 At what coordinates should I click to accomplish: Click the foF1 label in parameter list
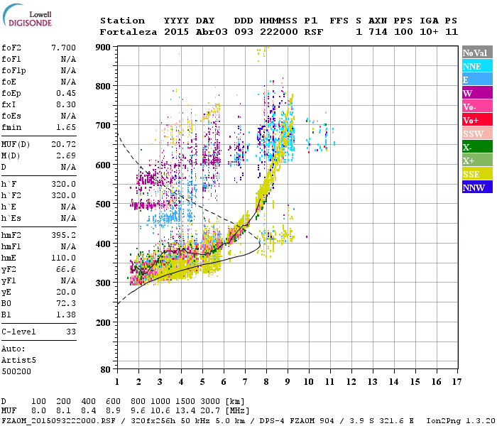(x=11, y=59)
